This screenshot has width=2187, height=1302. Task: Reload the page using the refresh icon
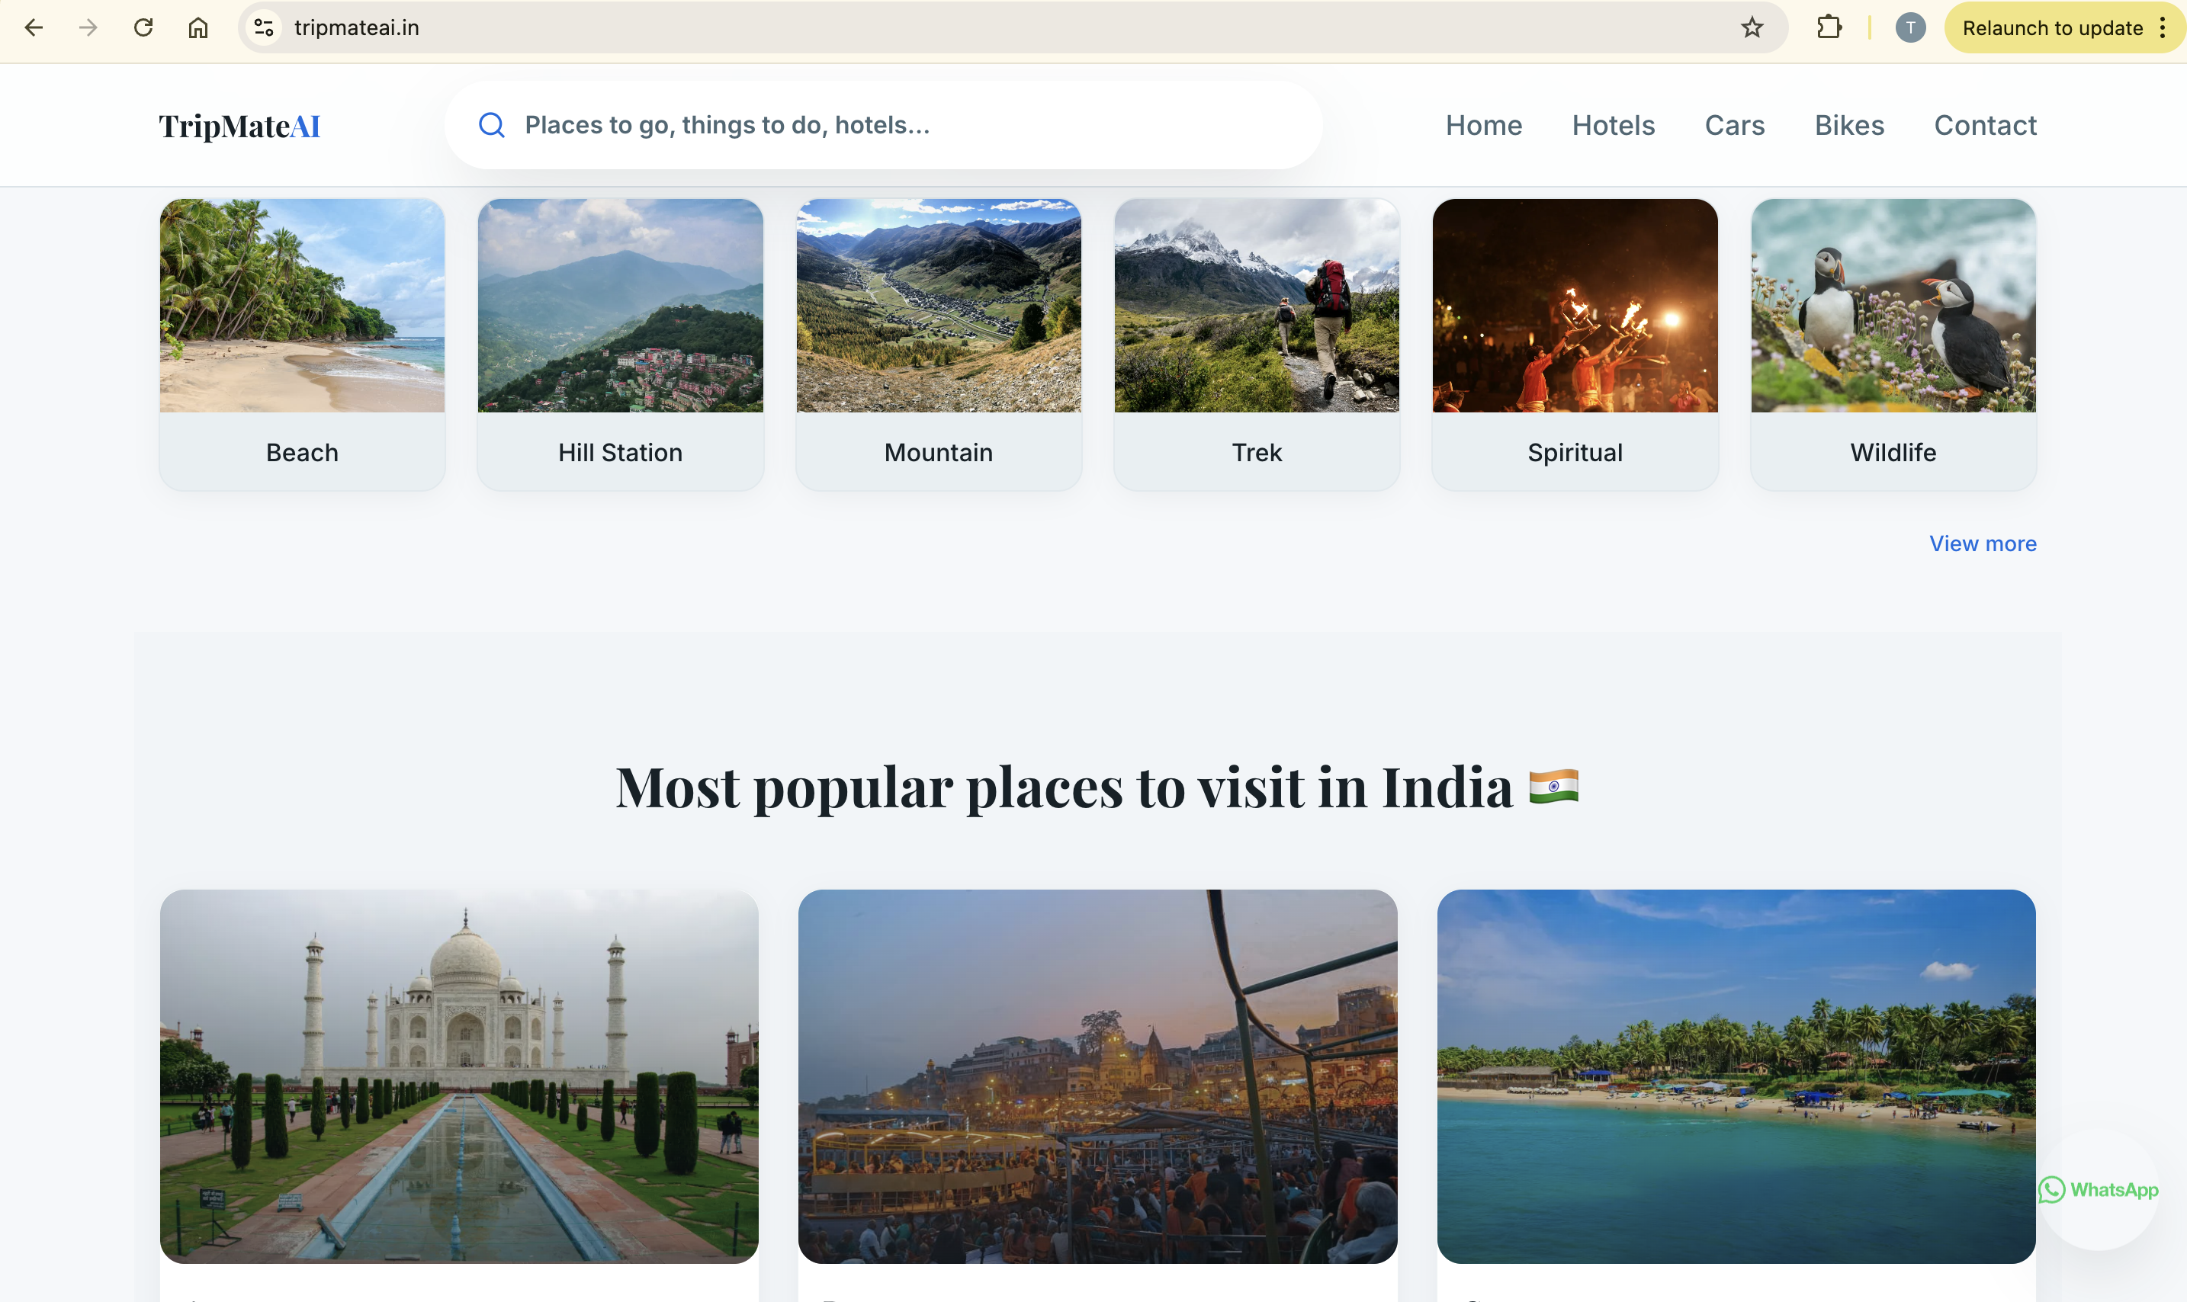tap(143, 27)
